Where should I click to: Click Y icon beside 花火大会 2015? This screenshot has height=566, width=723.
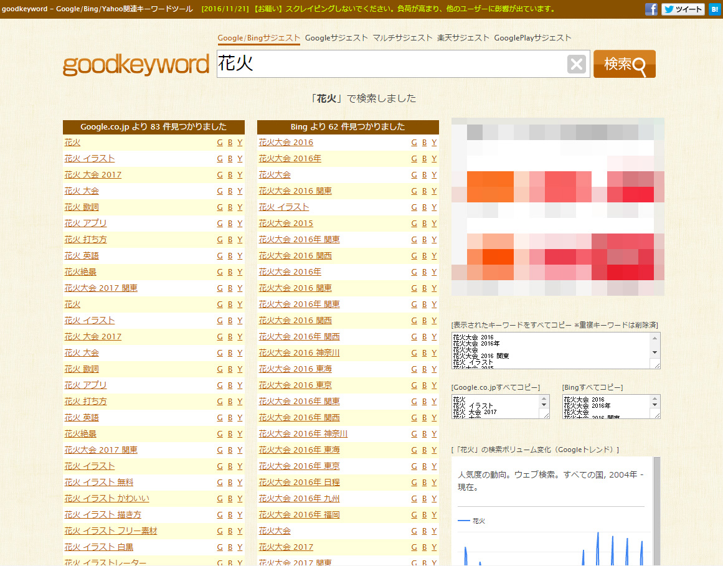pos(434,224)
